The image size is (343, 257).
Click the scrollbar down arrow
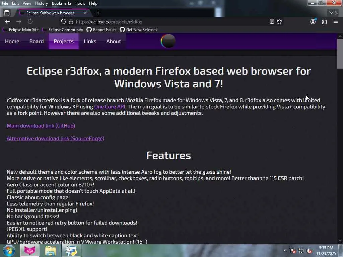(340, 241)
